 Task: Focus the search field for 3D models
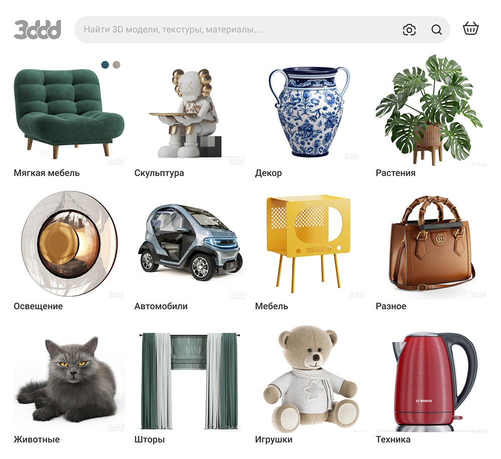coord(236,30)
